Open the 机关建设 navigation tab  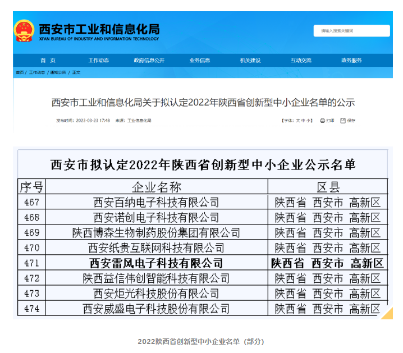coord(250,61)
